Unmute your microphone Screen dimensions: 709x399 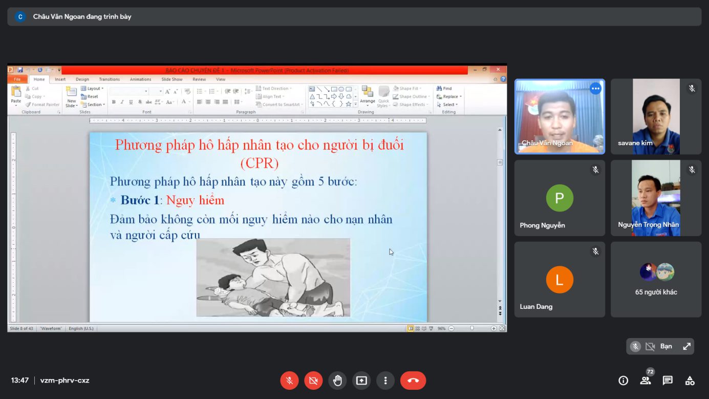(x=289, y=381)
